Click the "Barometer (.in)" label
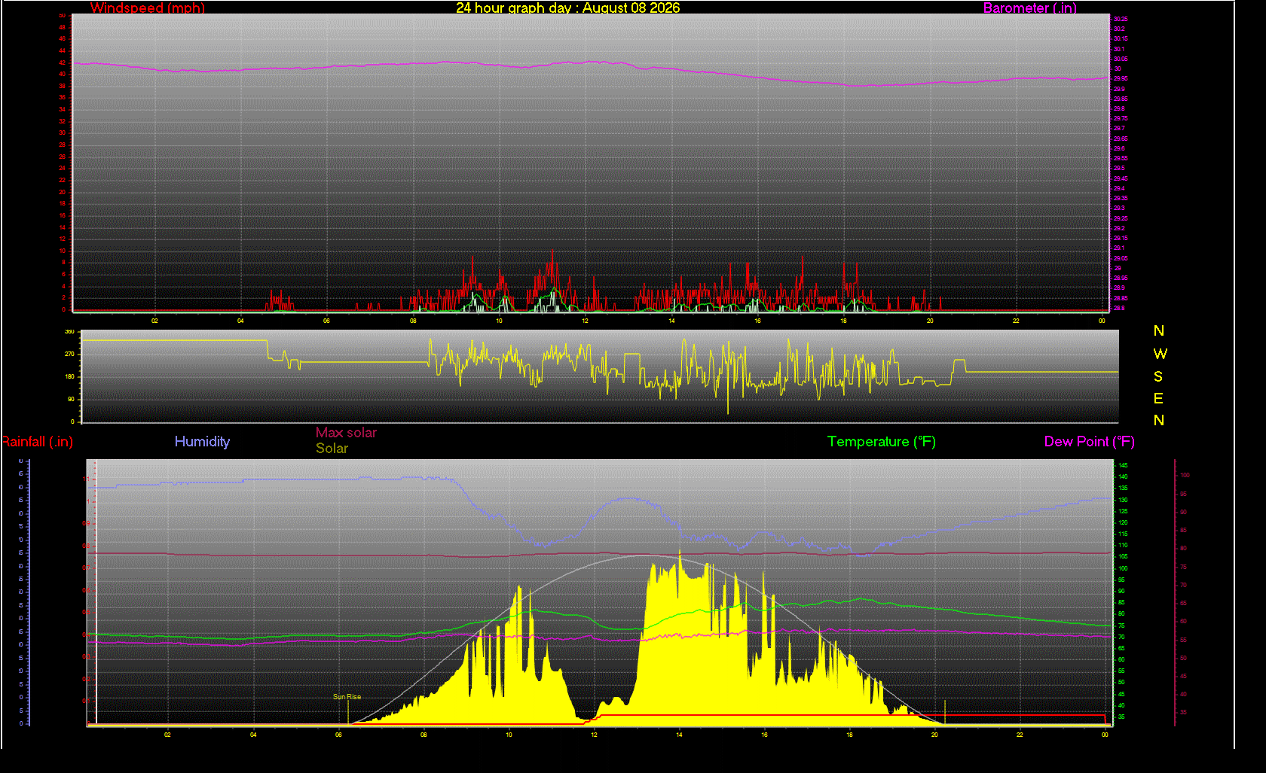The image size is (1266, 773). 1029,8
